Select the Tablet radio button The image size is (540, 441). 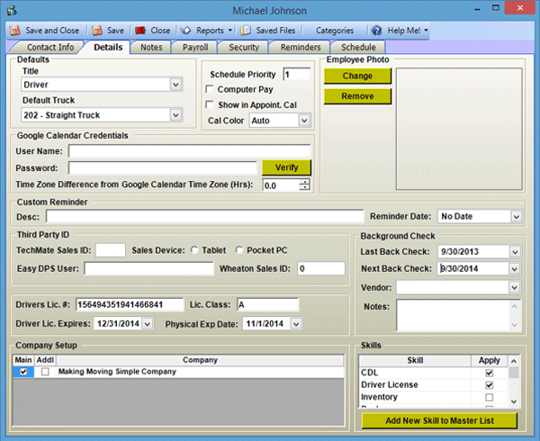click(194, 250)
